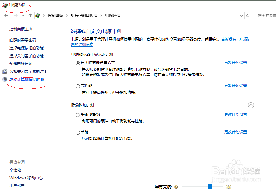This screenshot has height=189, width=276.
Task: Change plan settings for 高性能
Action: (236, 86)
